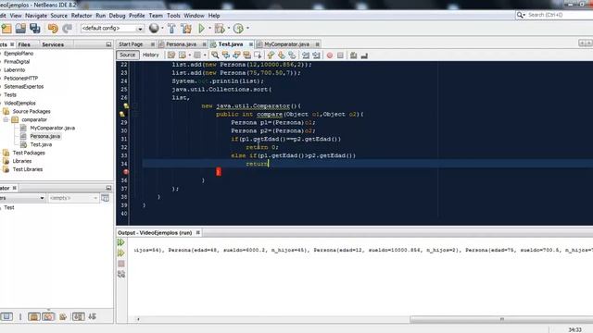Open the Window menu
The width and height of the screenshot is (593, 333).
coord(194,16)
